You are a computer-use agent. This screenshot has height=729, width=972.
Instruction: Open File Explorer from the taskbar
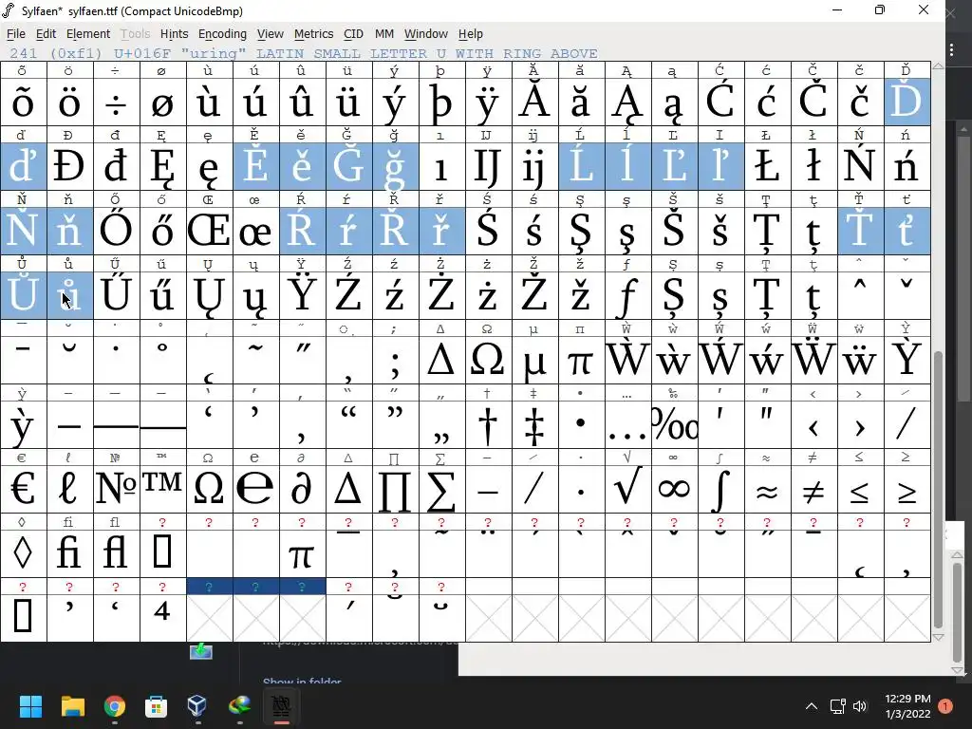click(72, 705)
